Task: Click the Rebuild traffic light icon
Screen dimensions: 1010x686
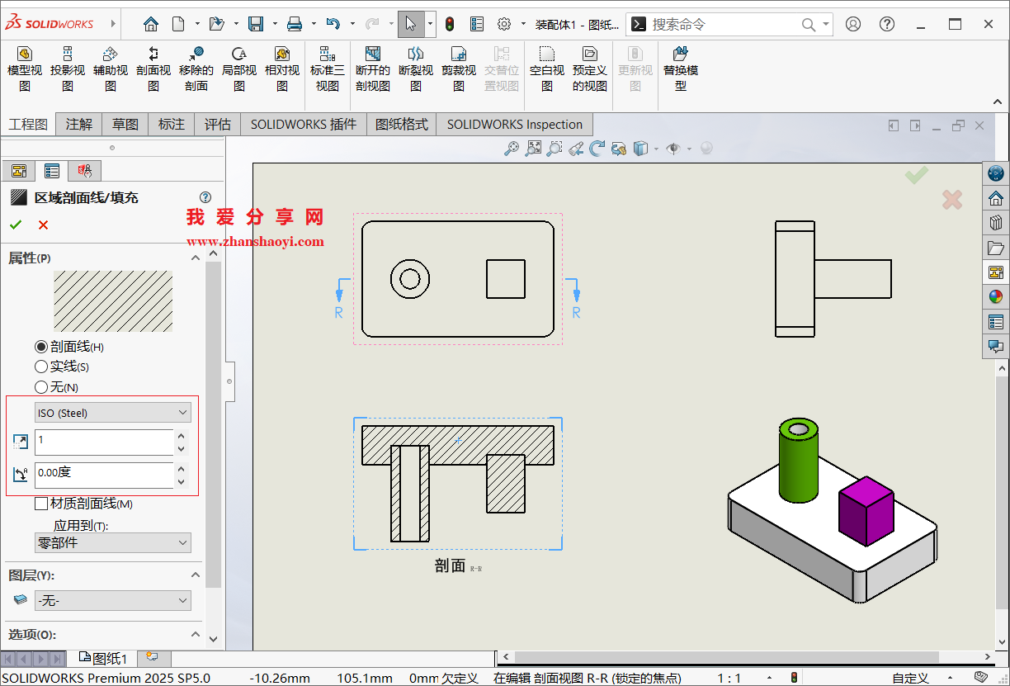Action: point(450,24)
